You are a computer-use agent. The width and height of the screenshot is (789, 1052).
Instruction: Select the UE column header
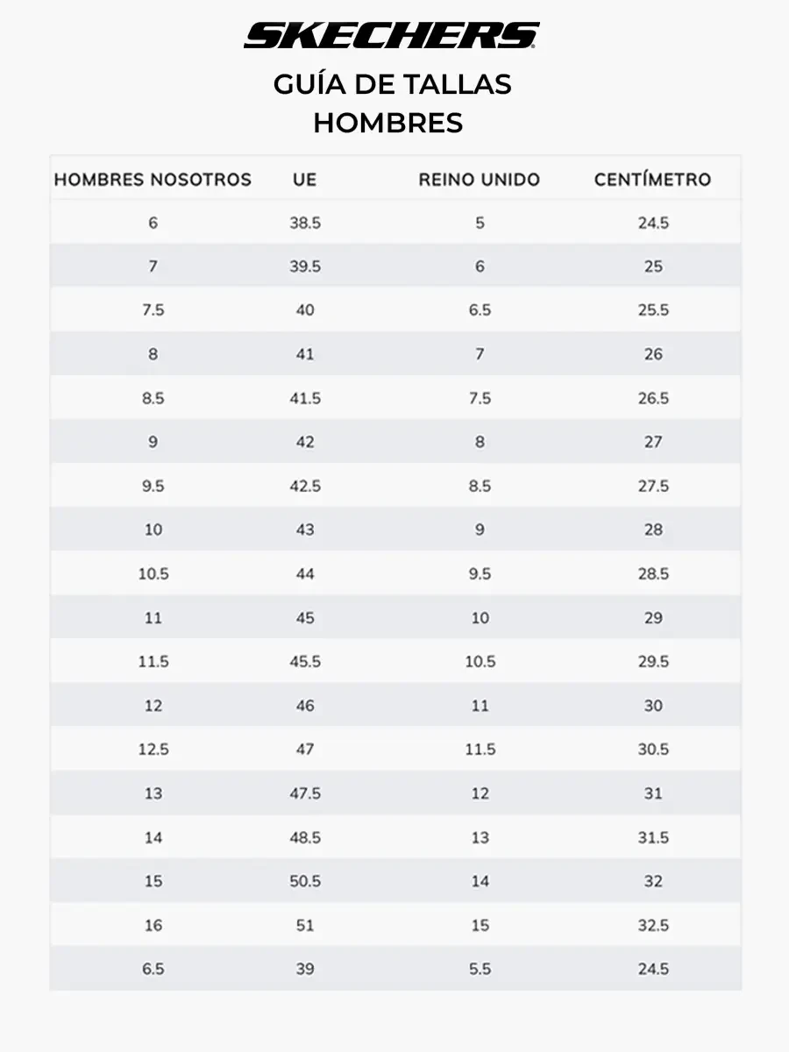click(x=305, y=180)
